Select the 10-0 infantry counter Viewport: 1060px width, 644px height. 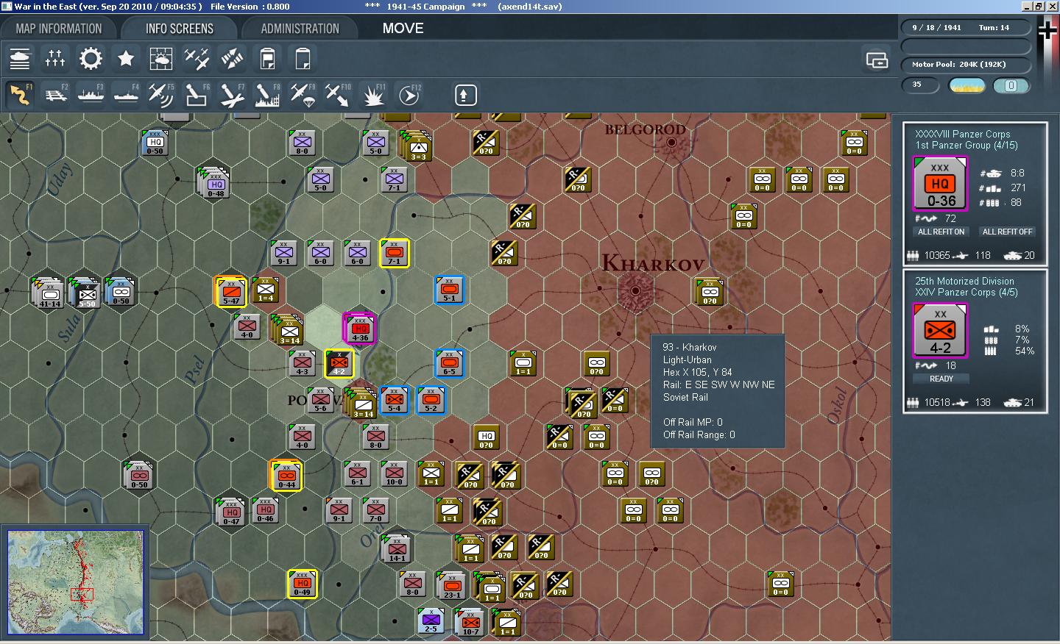[394, 473]
